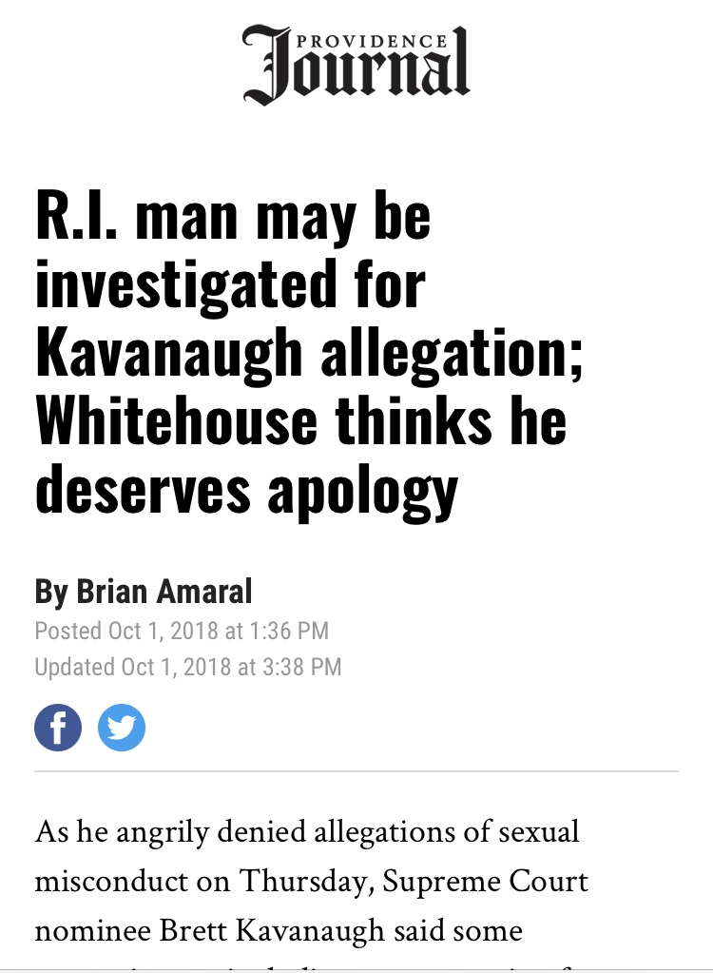The height and width of the screenshot is (973, 713).
Task: Tap the words "Supreme Court" in article
Action: coord(486,881)
